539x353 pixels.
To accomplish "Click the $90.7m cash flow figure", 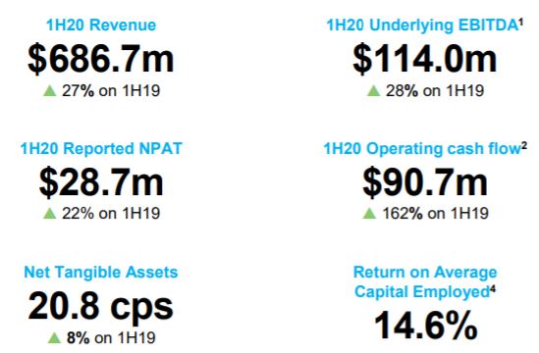I will [425, 182].
